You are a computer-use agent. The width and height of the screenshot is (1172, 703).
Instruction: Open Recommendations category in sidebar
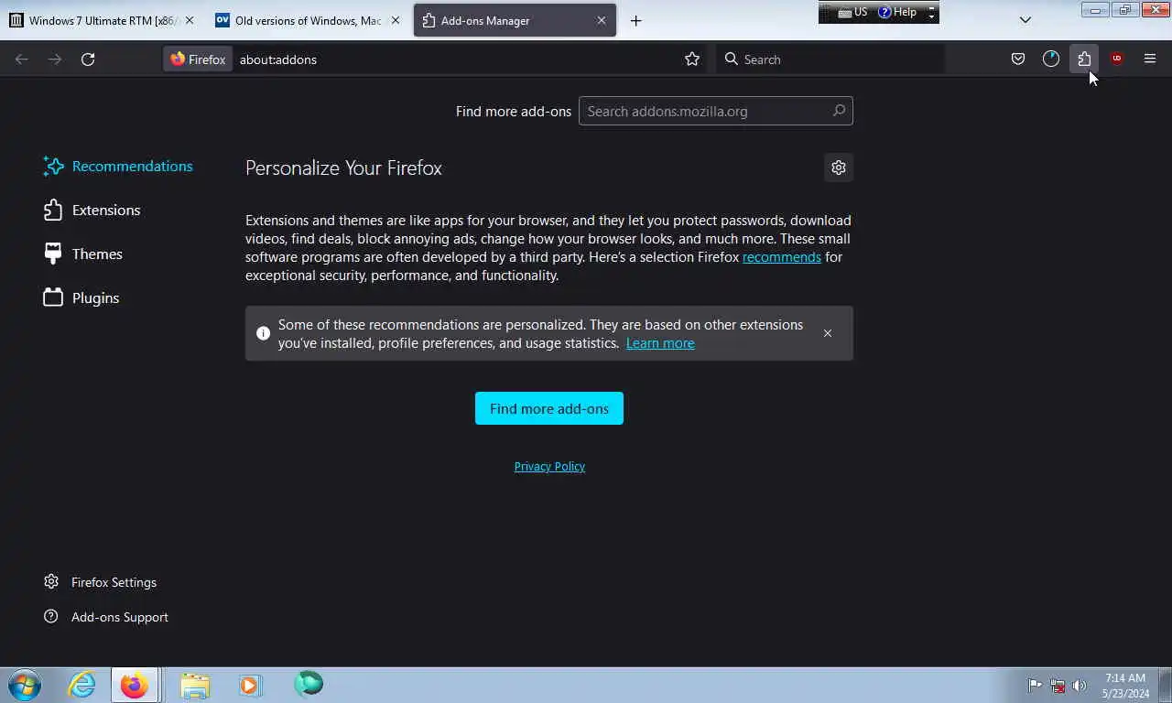click(119, 166)
